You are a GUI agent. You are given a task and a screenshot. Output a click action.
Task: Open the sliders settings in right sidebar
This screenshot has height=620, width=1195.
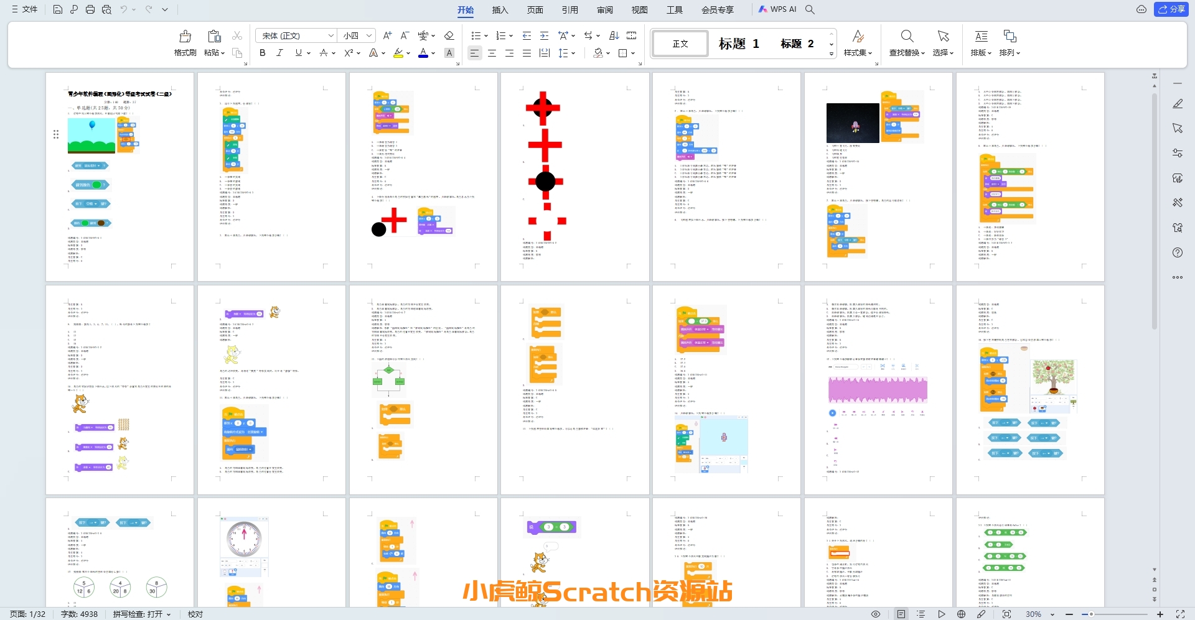(x=1178, y=153)
